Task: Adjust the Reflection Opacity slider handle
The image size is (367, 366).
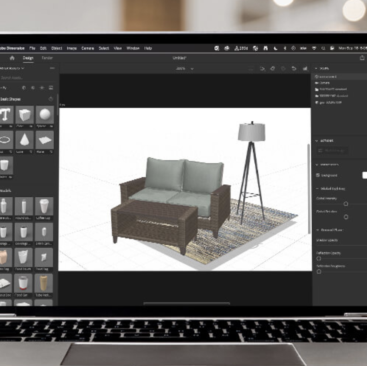Action: click(x=319, y=259)
